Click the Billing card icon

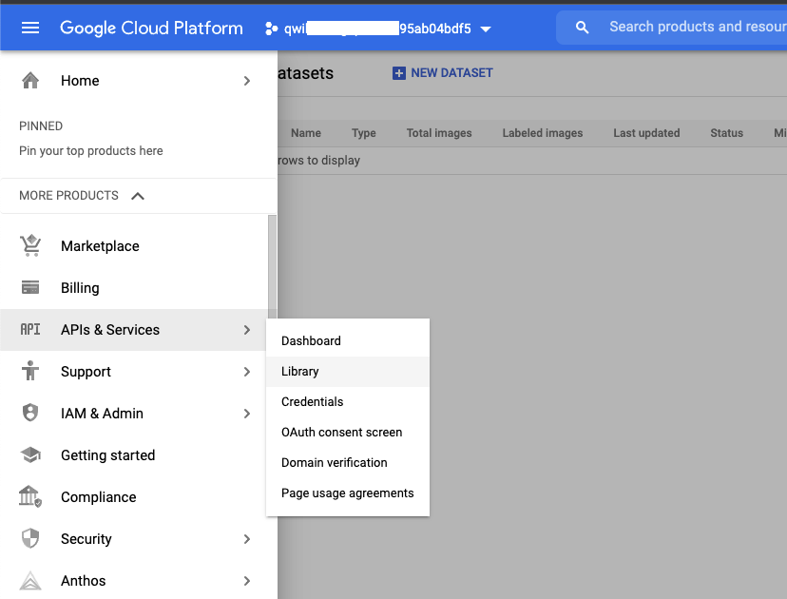[x=30, y=288]
